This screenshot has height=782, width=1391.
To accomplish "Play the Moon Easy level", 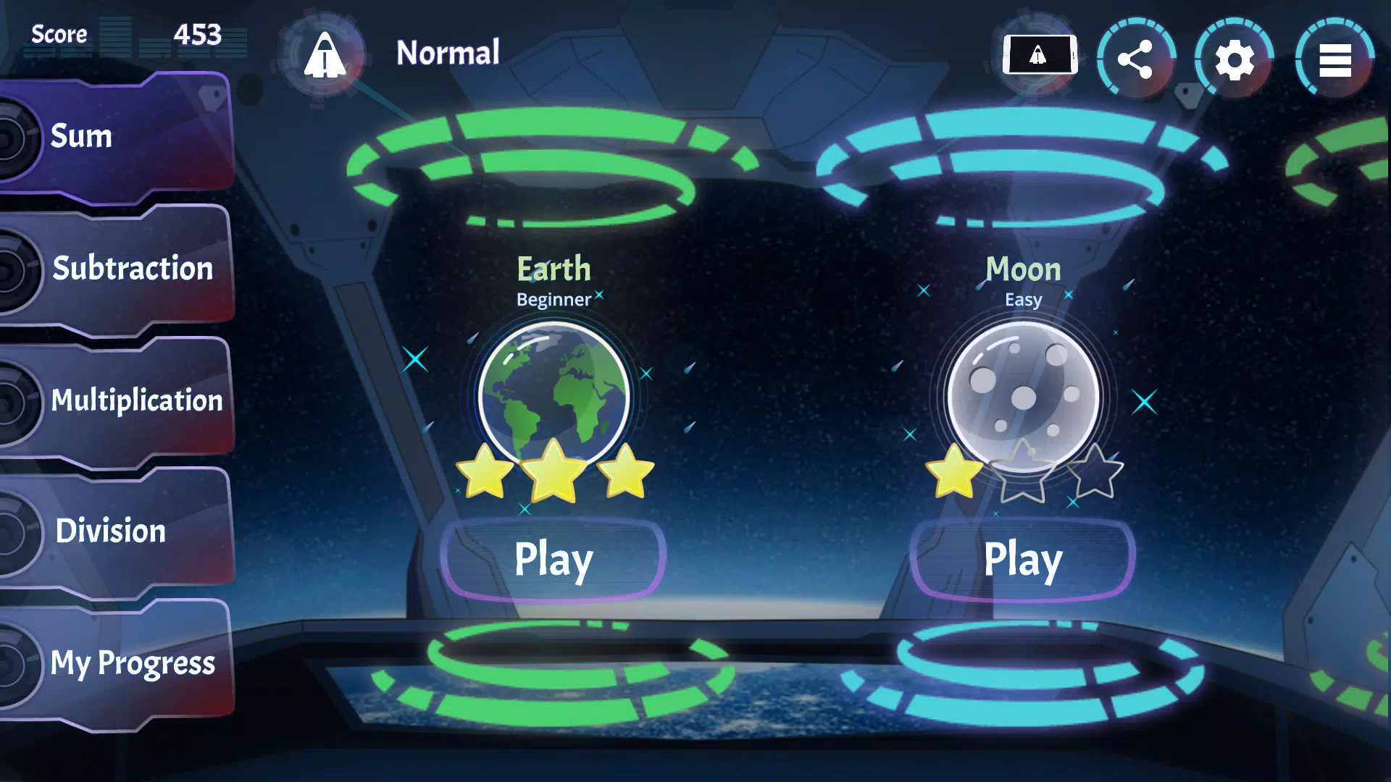I will [x=1023, y=558].
